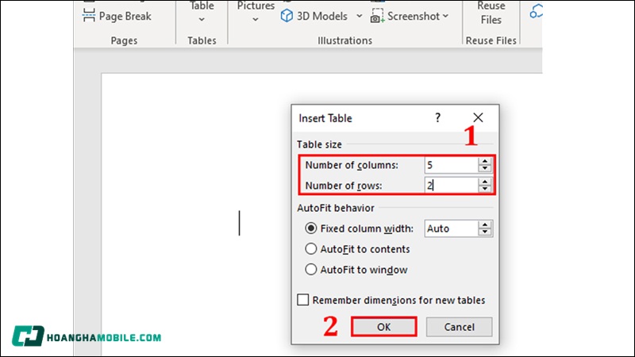Select Fixed column width radio button
This screenshot has height=357, width=635.
(310, 228)
